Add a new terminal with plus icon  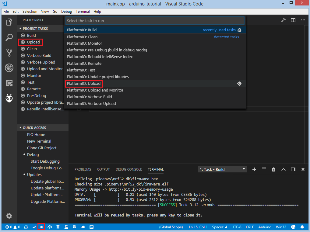[254, 169]
